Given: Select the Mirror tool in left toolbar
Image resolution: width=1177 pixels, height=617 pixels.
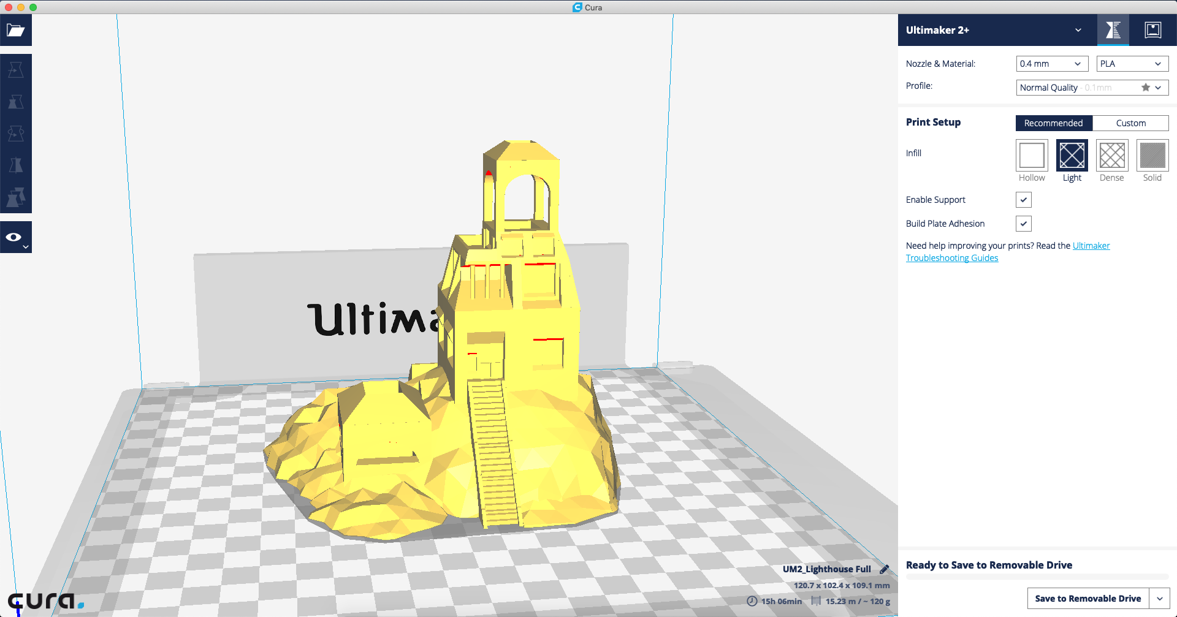Looking at the screenshot, I should click(16, 165).
